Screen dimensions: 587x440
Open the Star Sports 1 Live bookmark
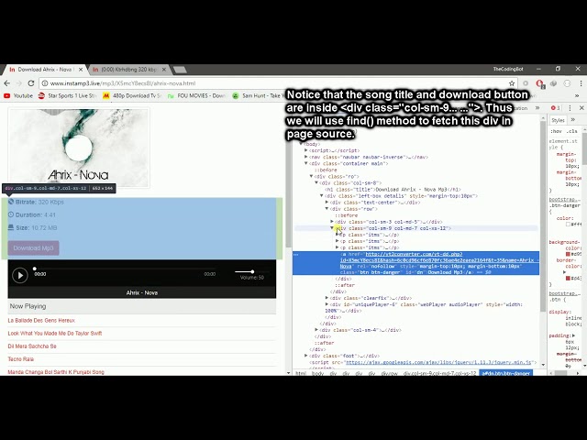(67, 95)
